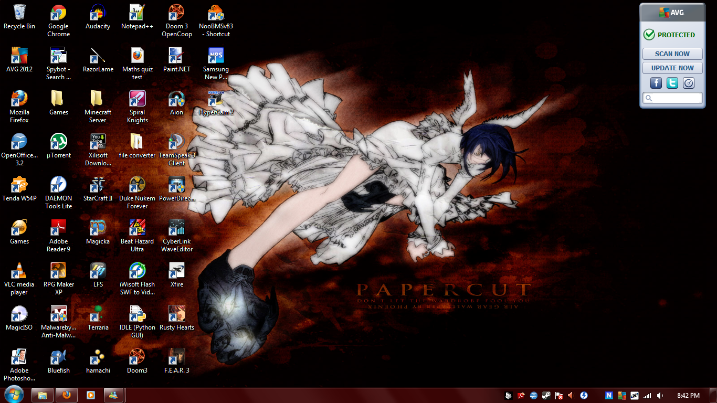Launch Doom3 desktop shortcut
This screenshot has height=403, width=717.
[x=137, y=361]
